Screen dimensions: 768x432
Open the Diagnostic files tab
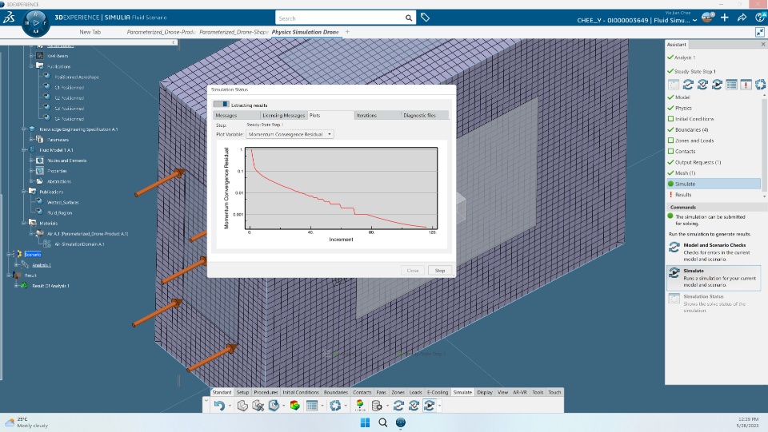425,115
